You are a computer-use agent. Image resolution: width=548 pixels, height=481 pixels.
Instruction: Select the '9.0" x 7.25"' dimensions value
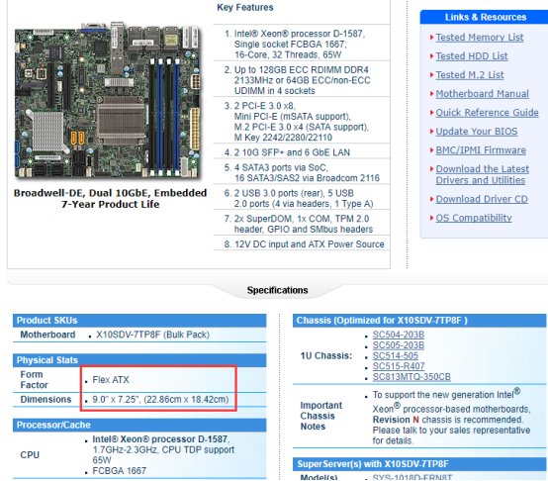tap(116, 400)
